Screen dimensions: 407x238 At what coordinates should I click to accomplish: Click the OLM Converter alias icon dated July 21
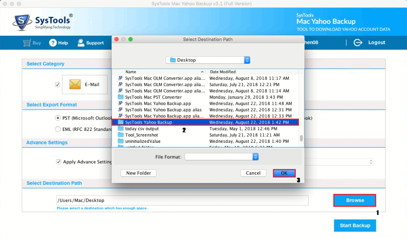coord(120,84)
